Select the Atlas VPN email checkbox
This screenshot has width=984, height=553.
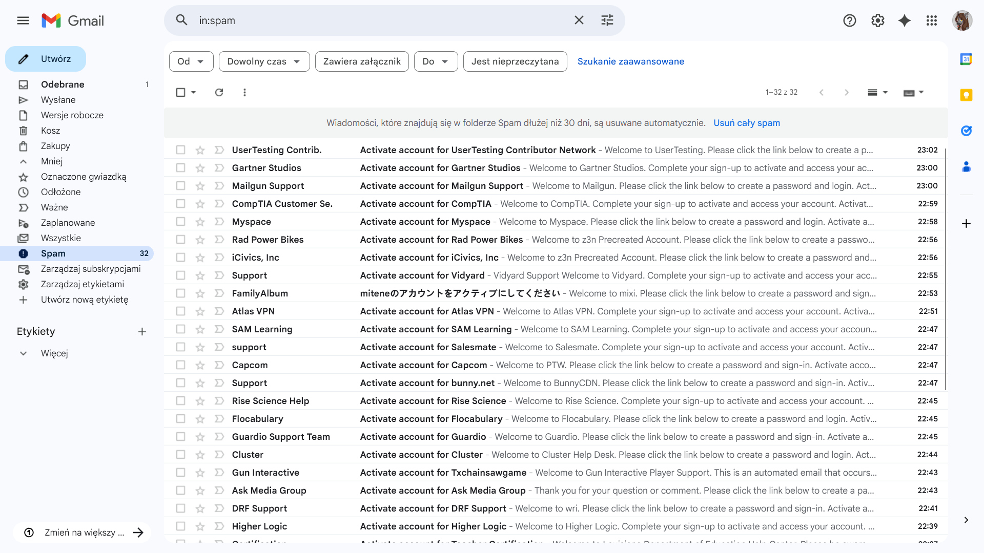click(x=180, y=311)
